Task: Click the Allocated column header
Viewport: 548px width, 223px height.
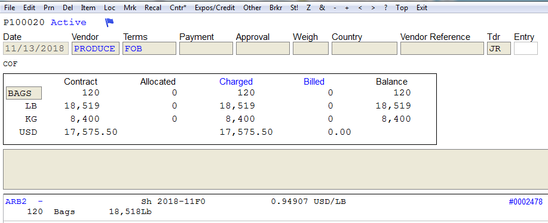Action: [x=158, y=82]
